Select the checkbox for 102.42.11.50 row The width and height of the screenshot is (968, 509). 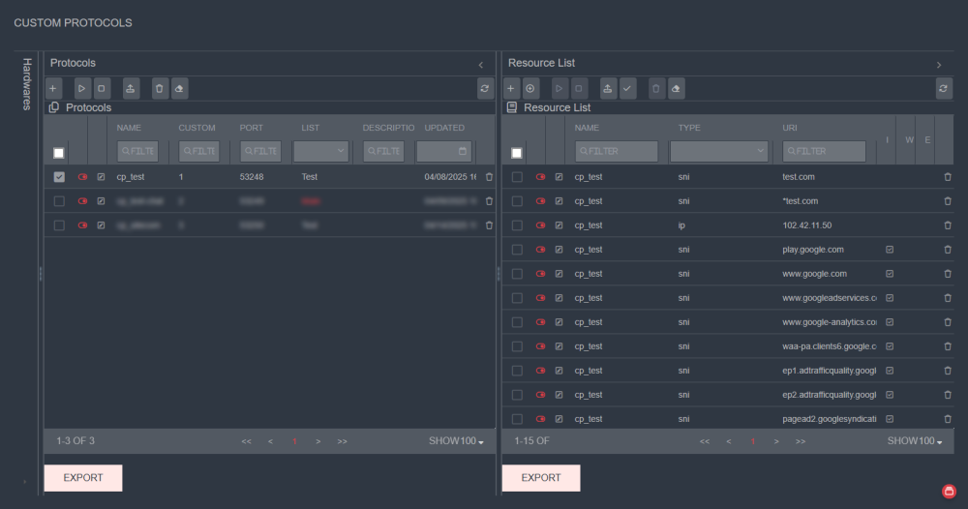[517, 225]
